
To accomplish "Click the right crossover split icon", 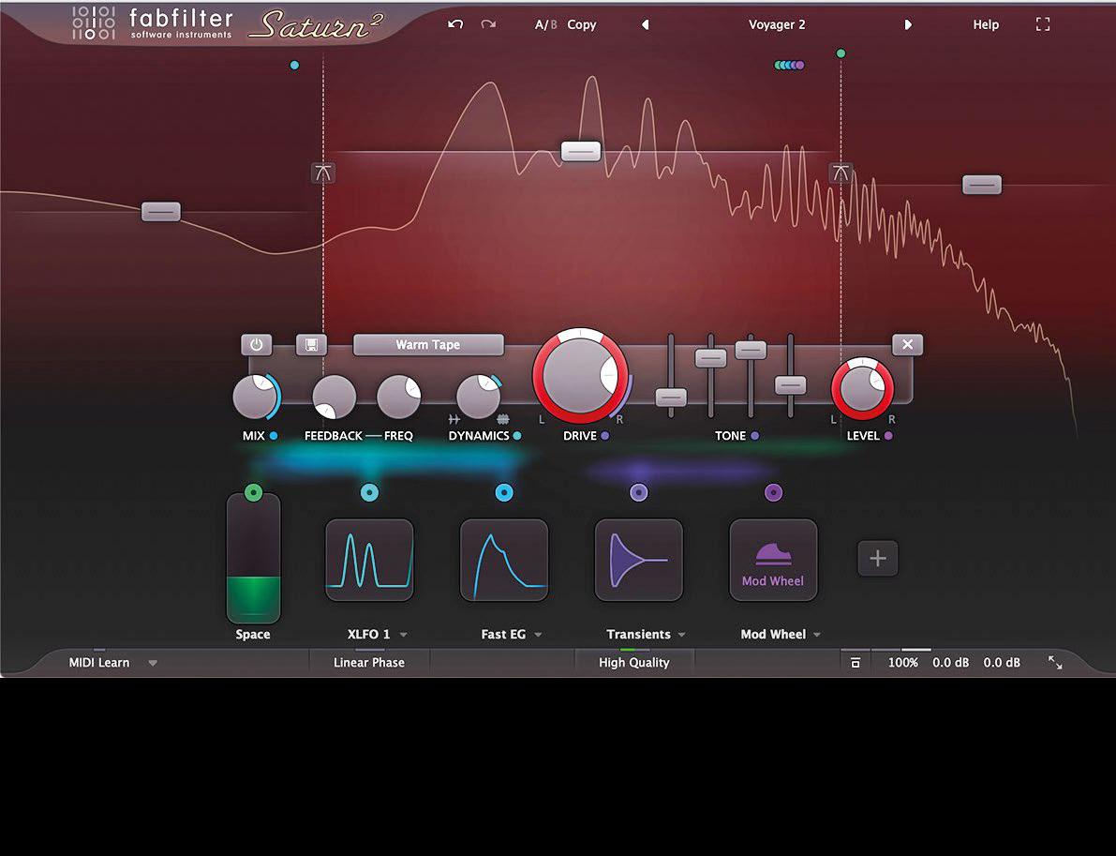I will click(841, 173).
